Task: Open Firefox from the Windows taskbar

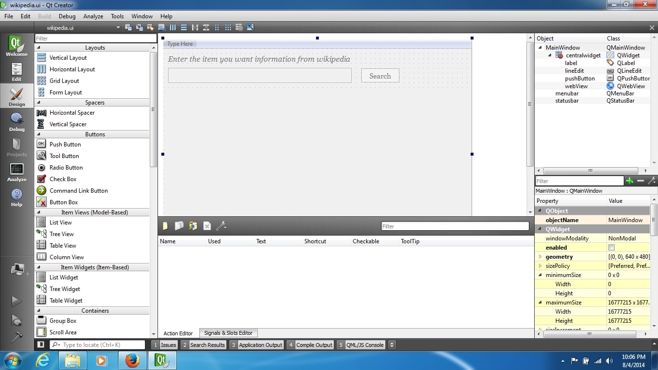Action: click(132, 360)
